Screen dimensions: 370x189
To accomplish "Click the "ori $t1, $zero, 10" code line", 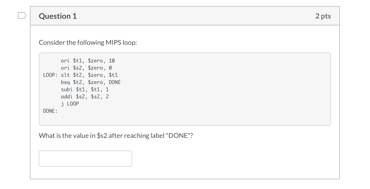I will (x=88, y=61).
